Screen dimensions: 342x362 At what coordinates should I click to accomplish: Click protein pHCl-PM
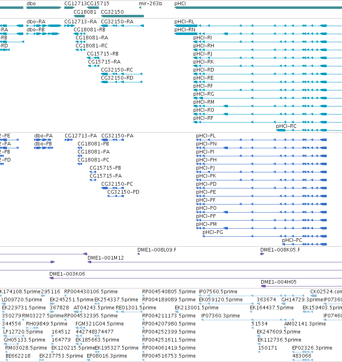tap(206, 224)
